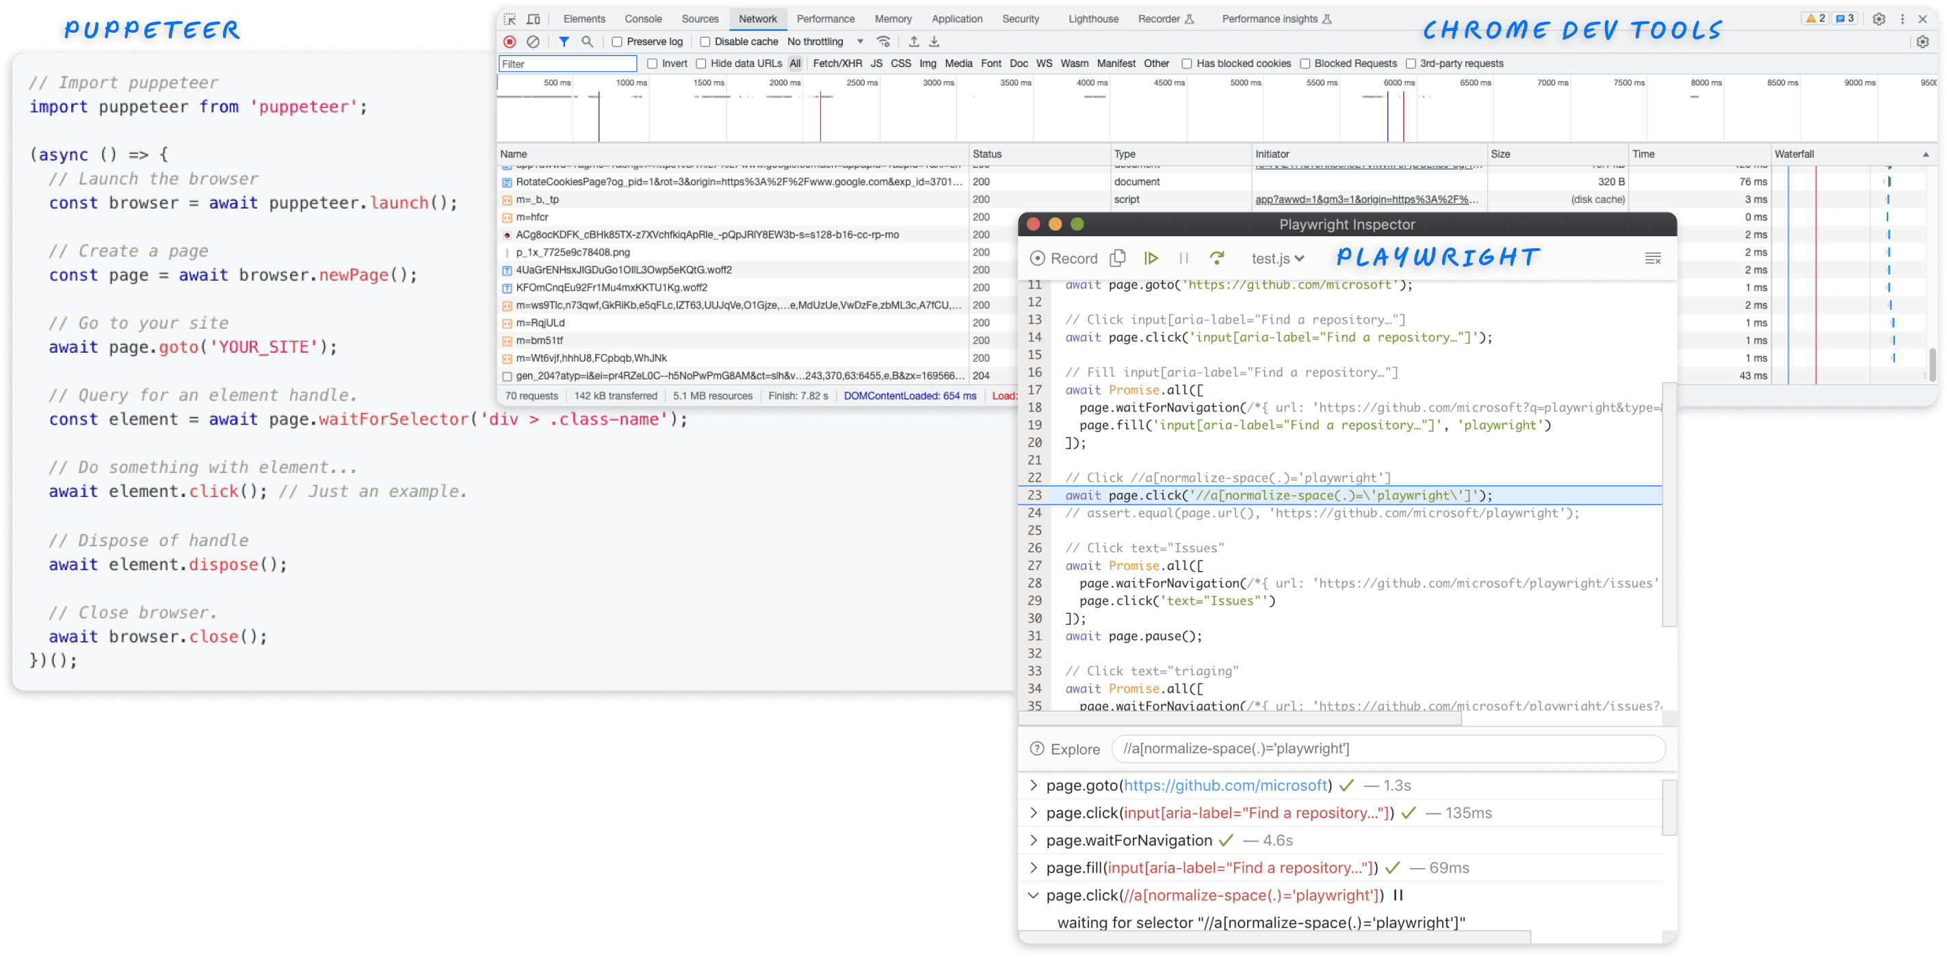Toggle the network filter funnel icon
This screenshot has height=957, width=1947.
(x=564, y=42)
